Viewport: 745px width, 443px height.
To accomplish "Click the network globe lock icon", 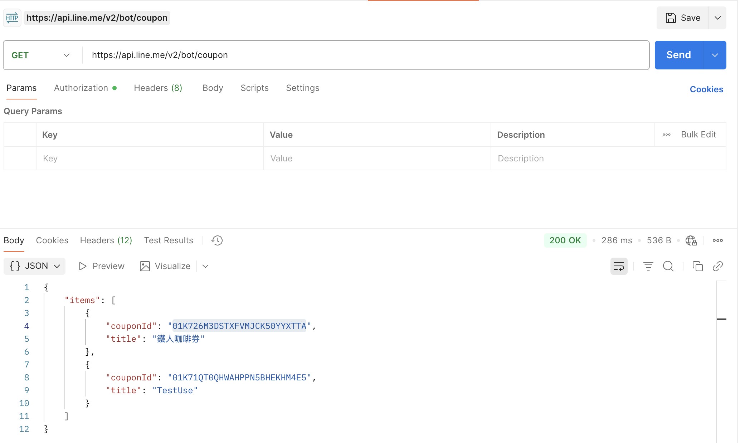I will point(691,240).
